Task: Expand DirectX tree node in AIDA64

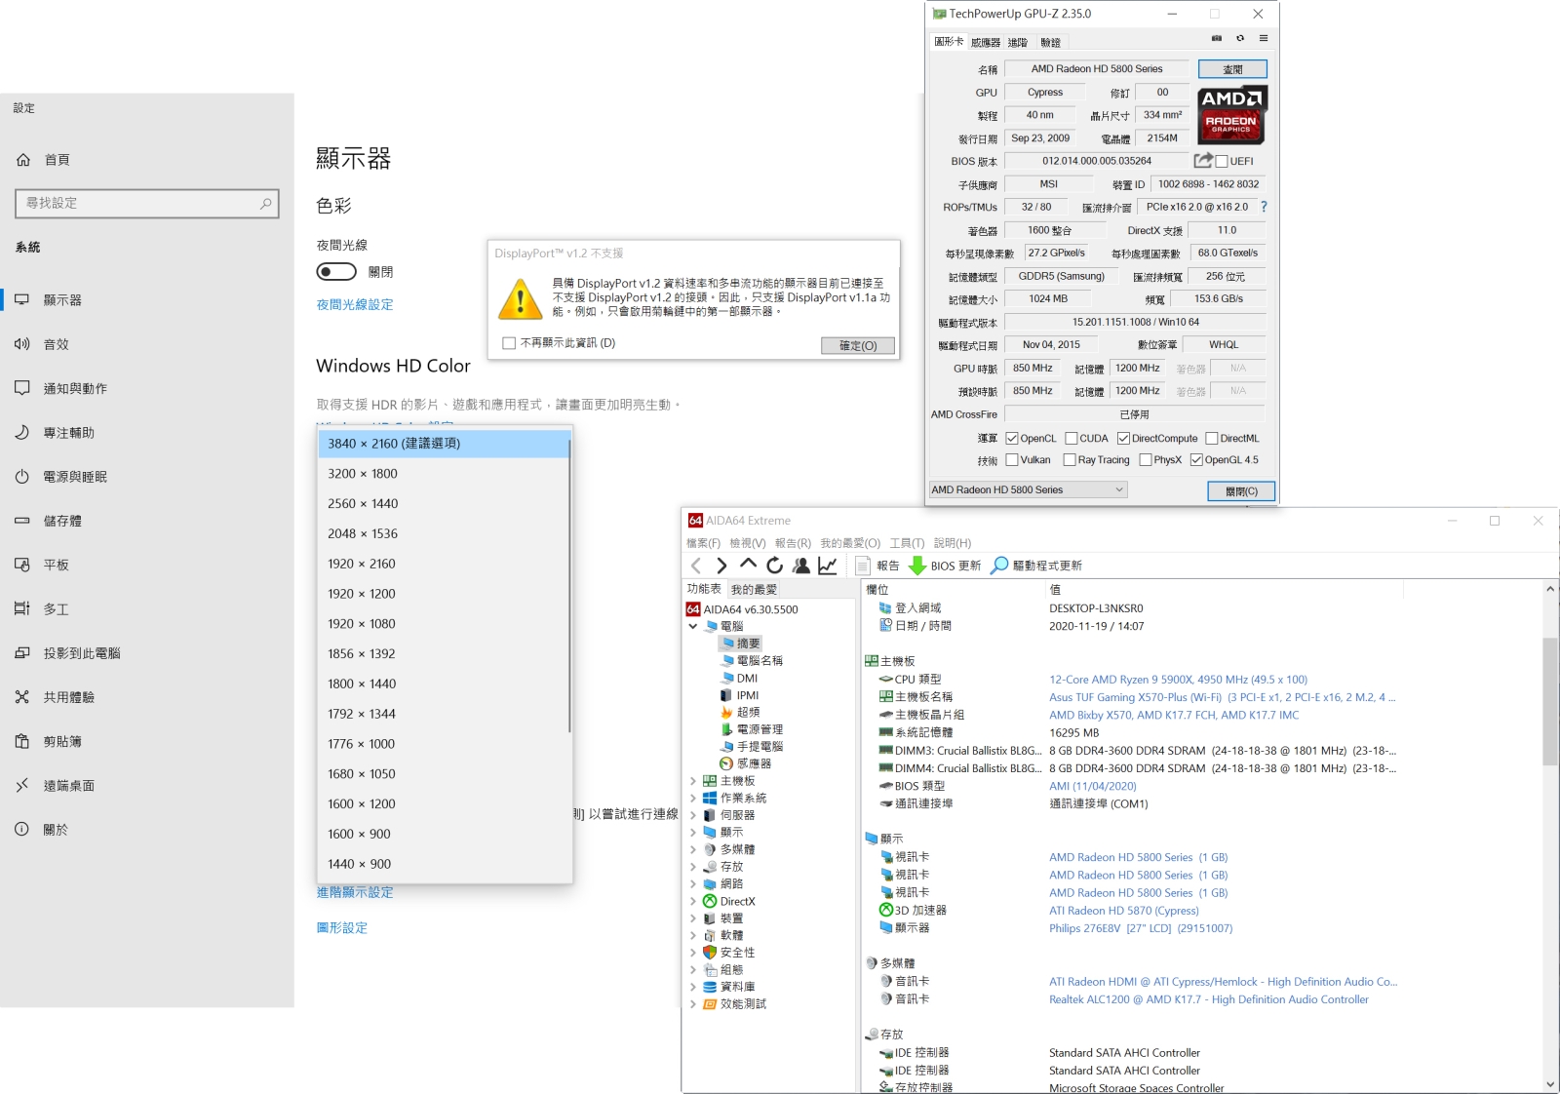Action: pyautogui.click(x=693, y=901)
